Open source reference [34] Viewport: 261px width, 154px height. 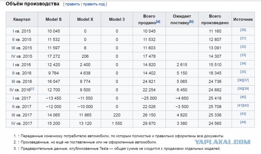(x=243, y=63)
